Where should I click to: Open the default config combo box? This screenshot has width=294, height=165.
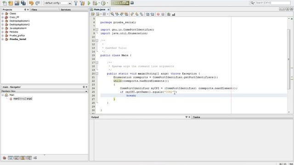click(x=57, y=3)
